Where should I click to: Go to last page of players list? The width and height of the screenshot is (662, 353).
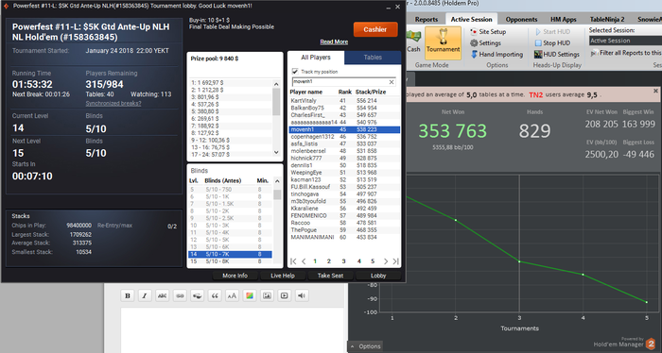tap(395, 261)
